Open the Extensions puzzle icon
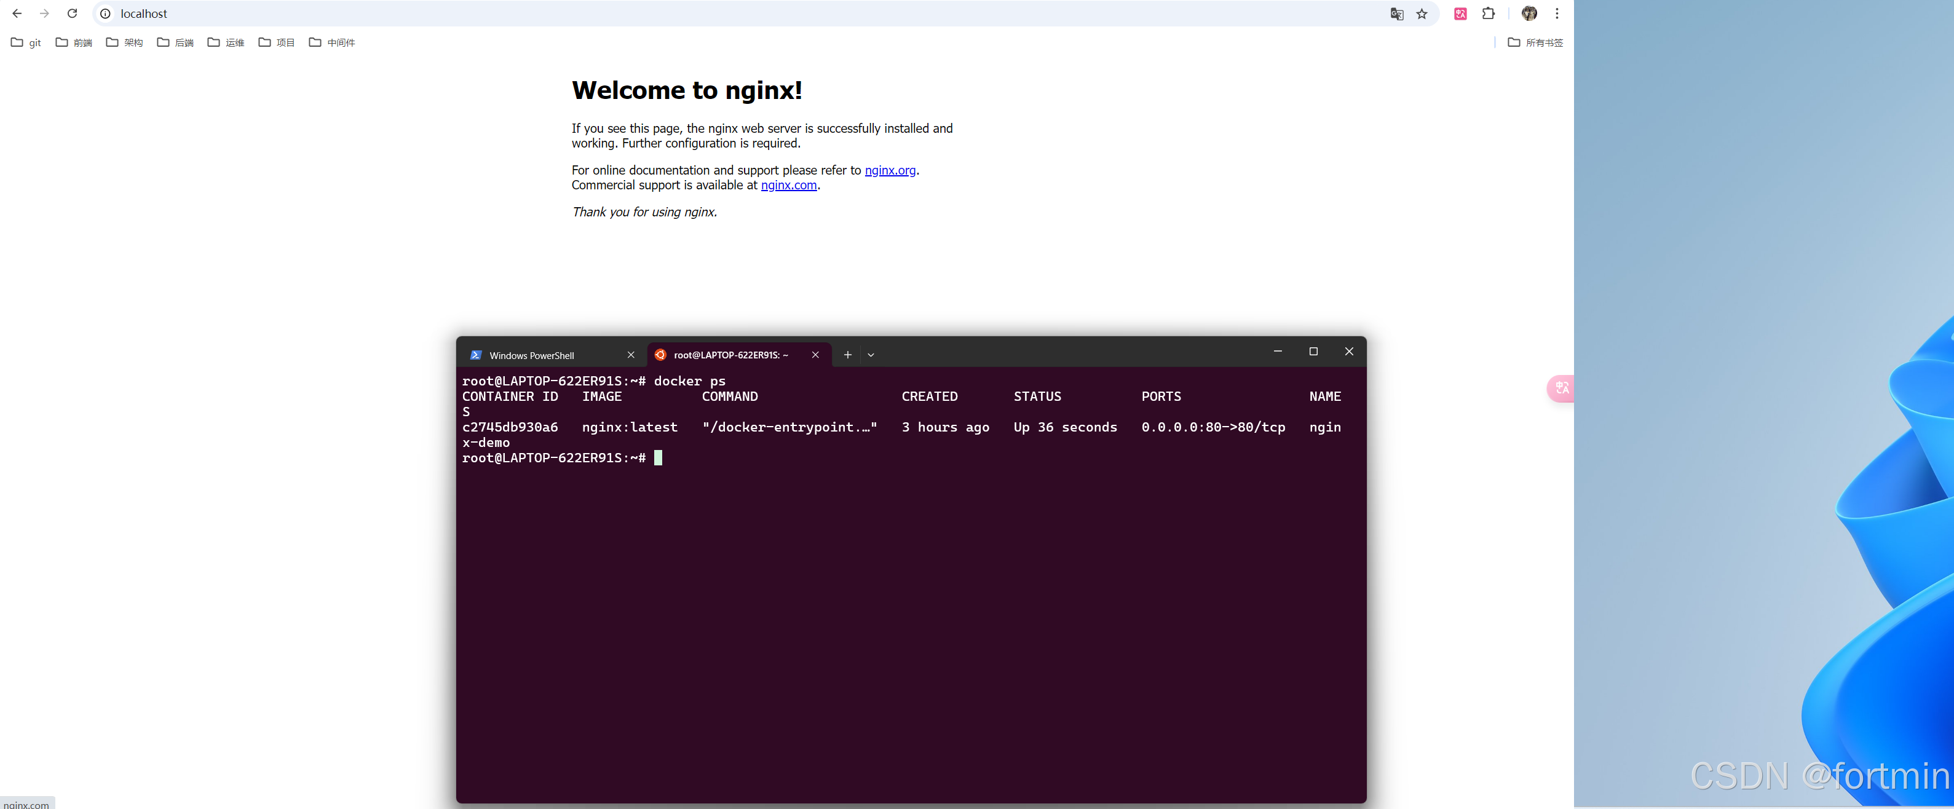The image size is (1954, 809). pyautogui.click(x=1489, y=14)
